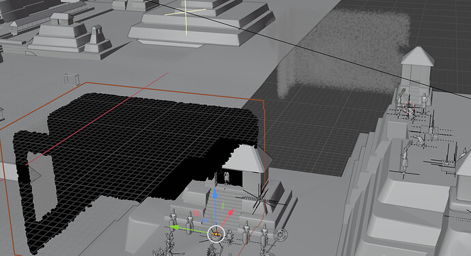Select the red plane handle of gizmo
The height and width of the screenshot is (256, 471).
point(197,213)
